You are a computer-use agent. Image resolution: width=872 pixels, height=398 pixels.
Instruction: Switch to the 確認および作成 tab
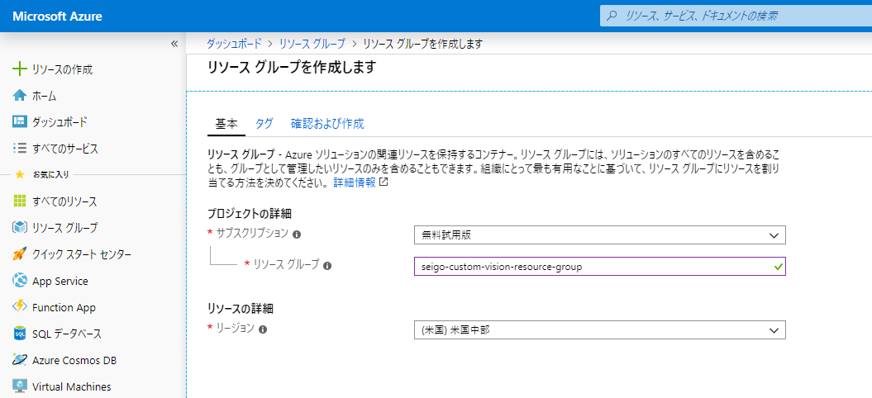click(327, 124)
